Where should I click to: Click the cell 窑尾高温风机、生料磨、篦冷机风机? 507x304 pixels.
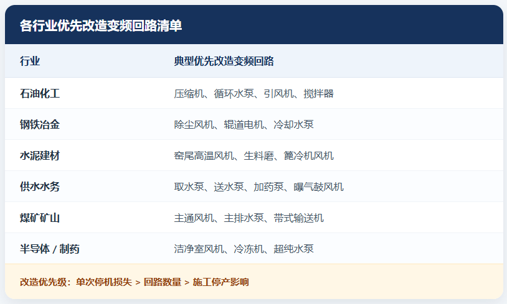[x=253, y=155]
